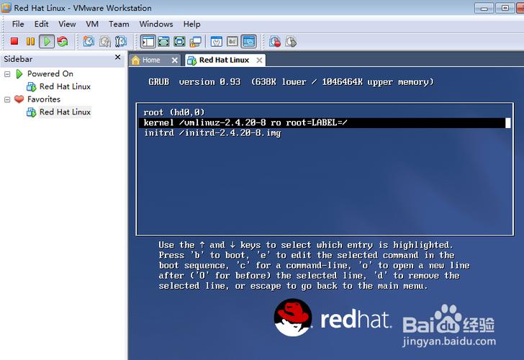Screen dimensions: 524x360
Task: Click the initrd /initrd-2.4.20-8.img line
Action: tap(212, 133)
